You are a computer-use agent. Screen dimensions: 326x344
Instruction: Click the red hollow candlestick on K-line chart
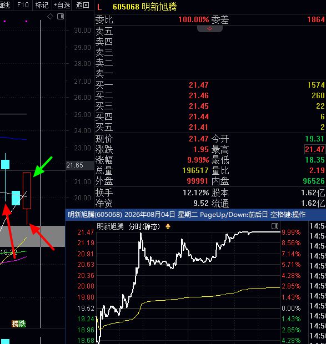pyautogui.click(x=27, y=191)
